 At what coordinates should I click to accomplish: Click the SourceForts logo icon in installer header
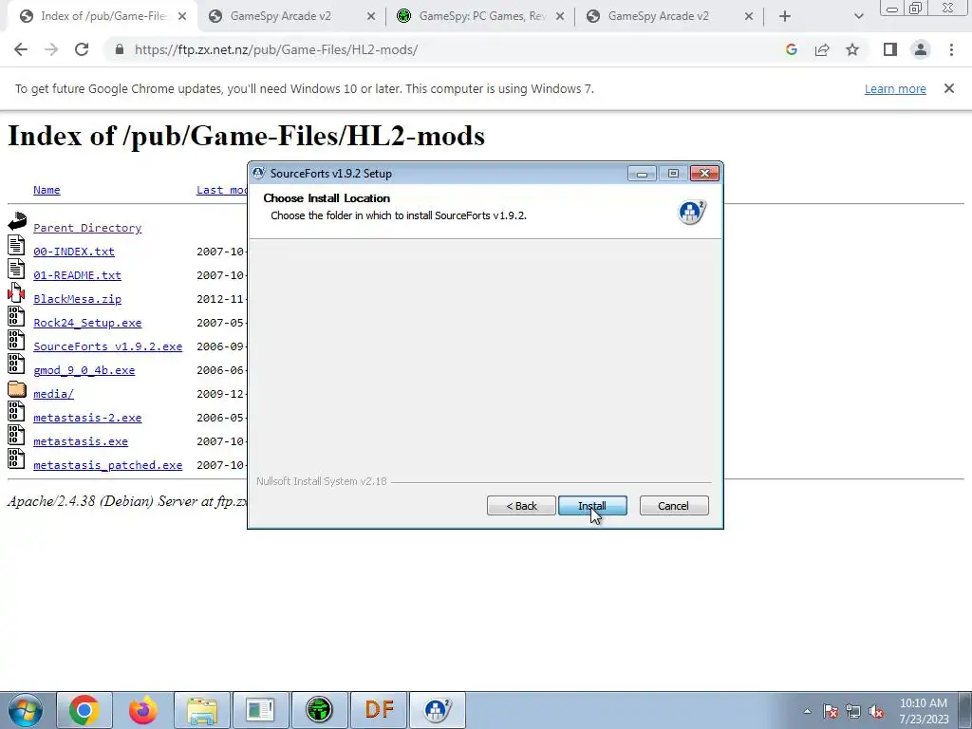click(692, 212)
